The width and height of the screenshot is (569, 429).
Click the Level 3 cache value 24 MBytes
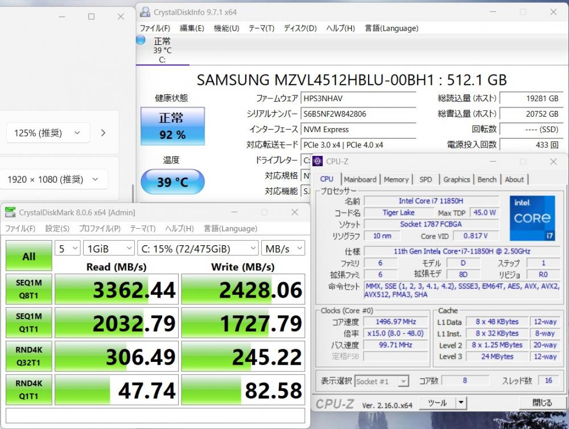click(497, 356)
